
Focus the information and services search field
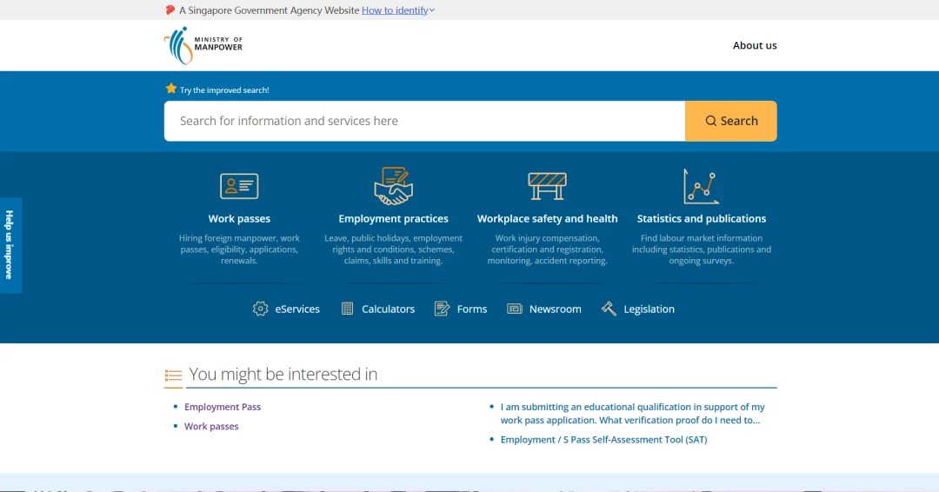pyautogui.click(x=424, y=121)
